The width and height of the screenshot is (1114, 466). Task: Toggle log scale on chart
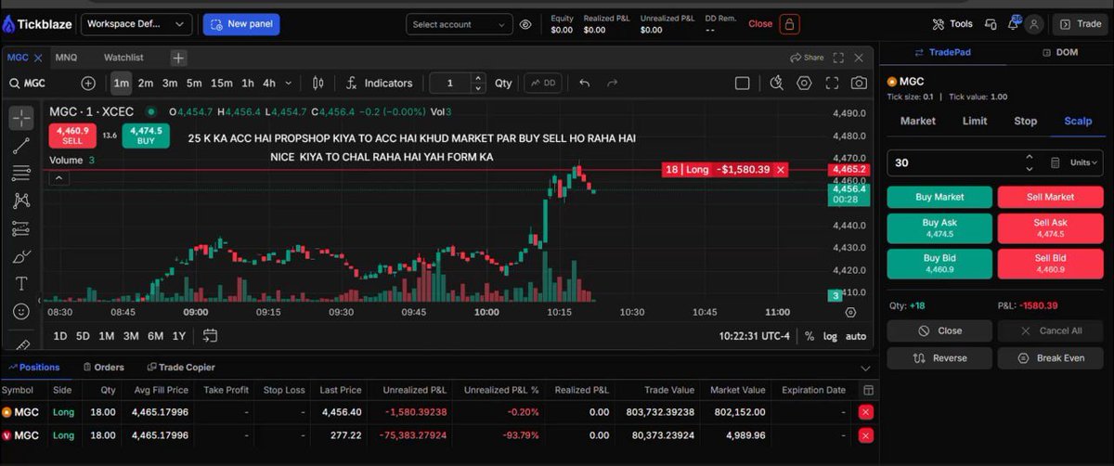[x=829, y=336]
